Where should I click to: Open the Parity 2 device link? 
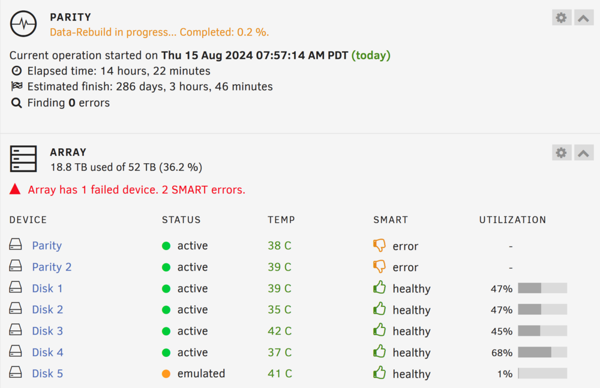tap(52, 267)
